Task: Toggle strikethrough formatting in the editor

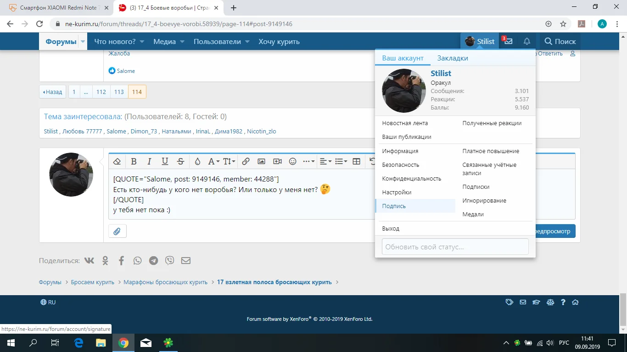Action: click(x=180, y=161)
